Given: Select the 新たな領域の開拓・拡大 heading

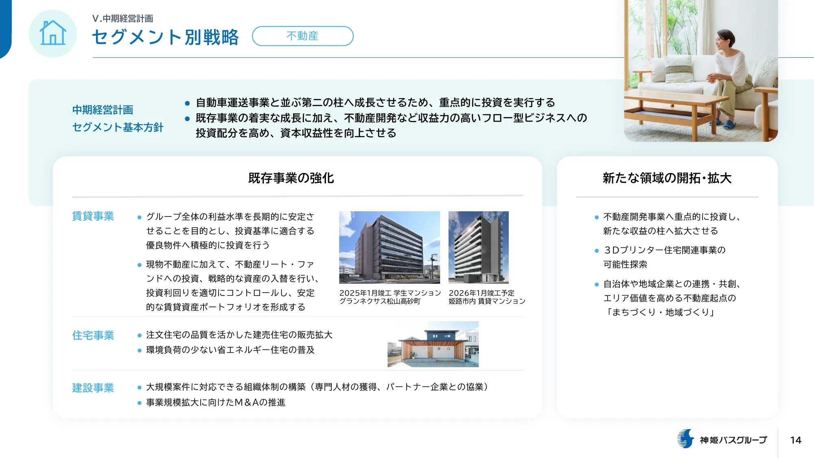Looking at the screenshot, I should pos(667,178).
